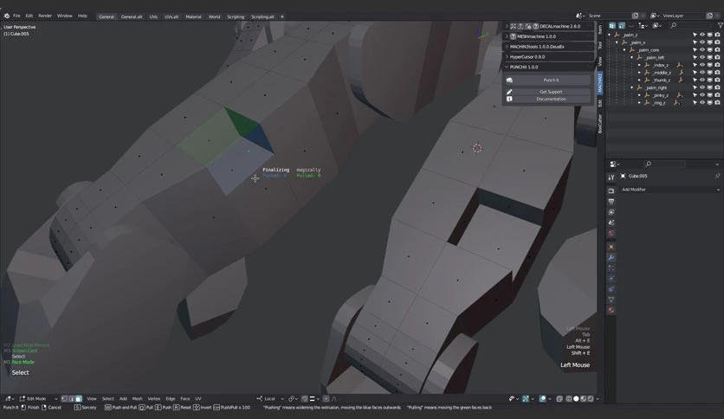The width and height of the screenshot is (724, 419).
Task: Click the DECALmachine help question icon
Action: click(535, 26)
